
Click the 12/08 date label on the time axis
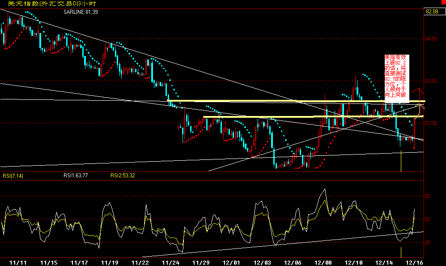[323, 262]
